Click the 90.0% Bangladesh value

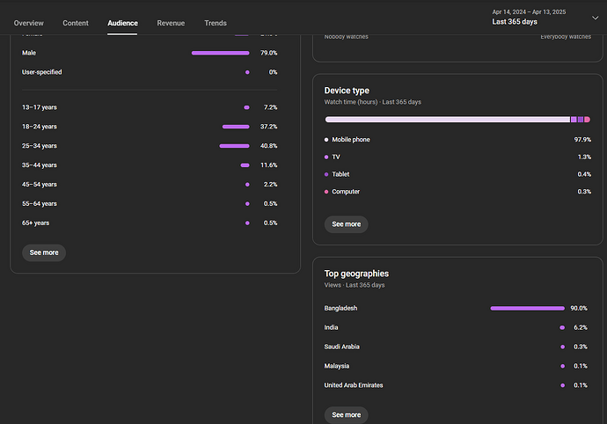click(579, 308)
